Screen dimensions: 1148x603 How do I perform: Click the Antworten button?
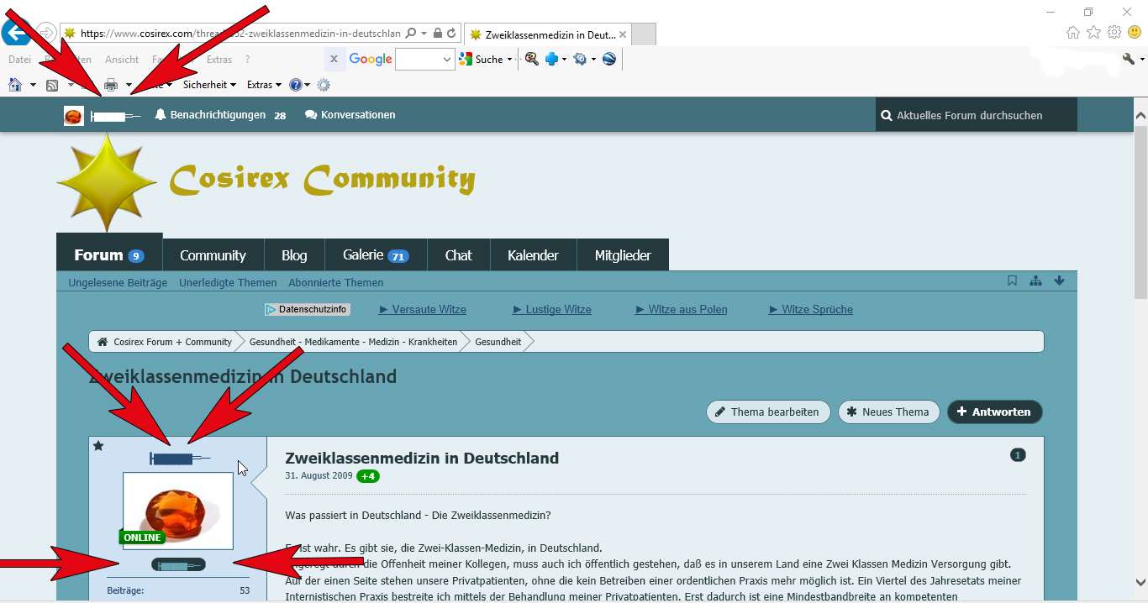[x=994, y=412]
